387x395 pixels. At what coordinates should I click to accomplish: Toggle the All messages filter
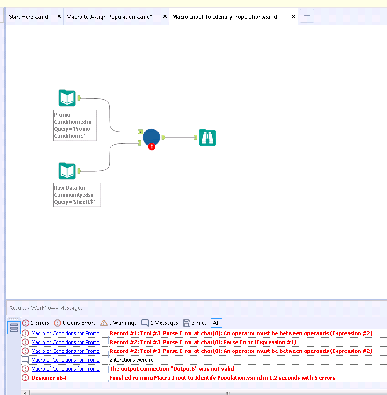point(216,322)
